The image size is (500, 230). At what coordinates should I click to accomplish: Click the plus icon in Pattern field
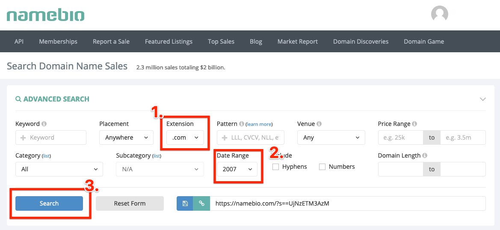point(225,137)
